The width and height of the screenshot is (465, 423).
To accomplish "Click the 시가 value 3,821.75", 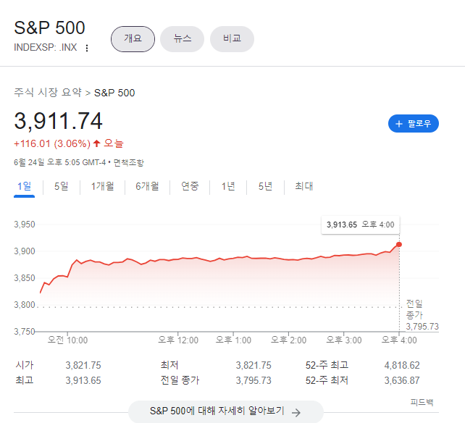I will pyautogui.click(x=83, y=365).
